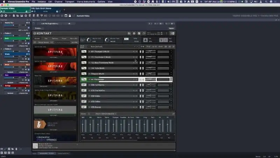Switch to Kontakt Database tab

tap(55, 39)
